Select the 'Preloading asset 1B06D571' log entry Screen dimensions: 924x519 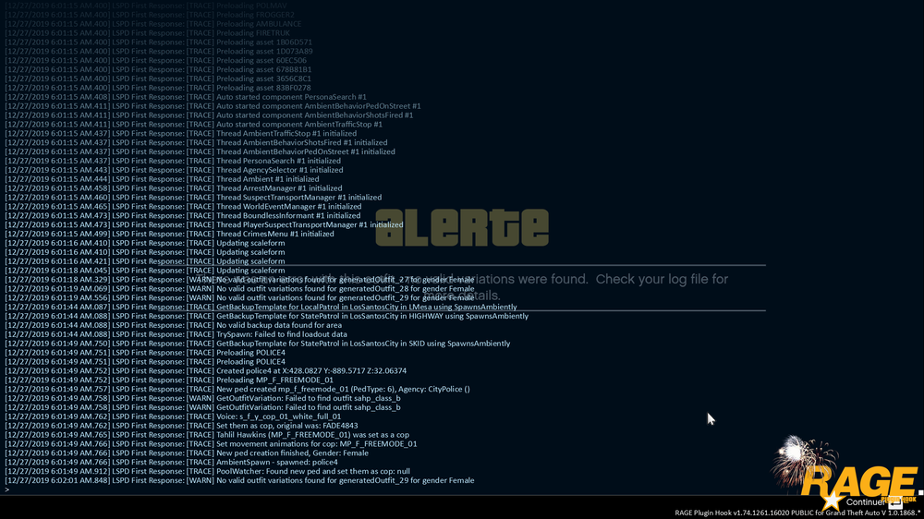159,42
